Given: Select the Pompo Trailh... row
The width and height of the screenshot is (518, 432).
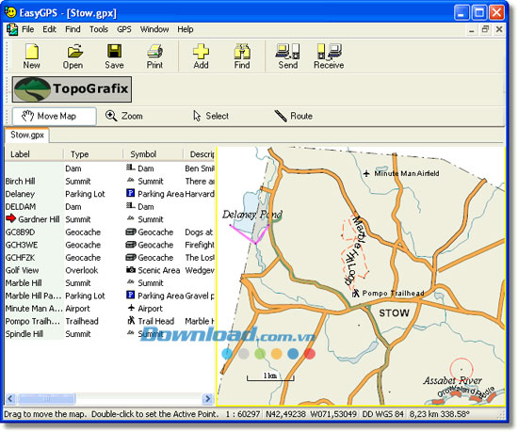Looking at the screenshot, I should pos(110,321).
